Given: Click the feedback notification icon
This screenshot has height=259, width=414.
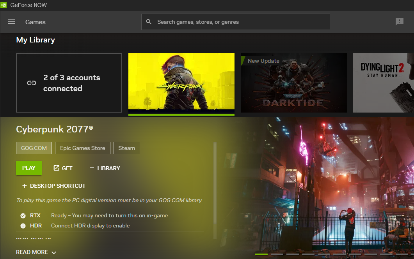Looking at the screenshot, I should tap(400, 22).
